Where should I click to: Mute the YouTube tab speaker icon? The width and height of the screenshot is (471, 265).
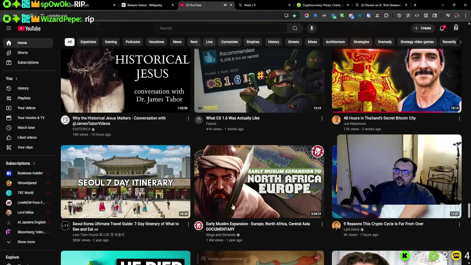[x=225, y=5]
